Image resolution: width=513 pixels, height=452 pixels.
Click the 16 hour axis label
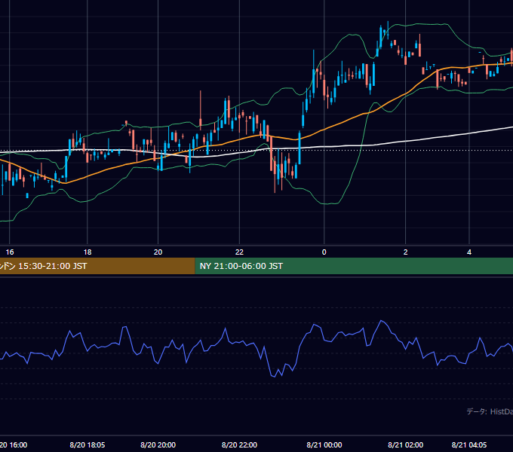click(10, 252)
